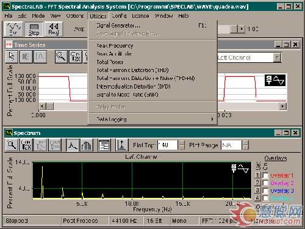Select the bar graph style icon in Spectrum
This screenshot has width=305, height=229.
point(87,145)
